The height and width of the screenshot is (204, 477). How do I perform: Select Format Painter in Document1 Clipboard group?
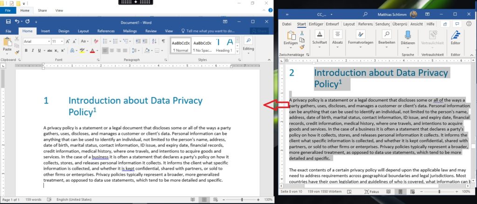(17, 52)
